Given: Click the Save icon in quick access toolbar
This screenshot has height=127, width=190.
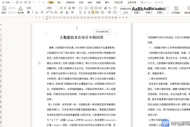Looking at the screenshot, I should coord(17,2).
